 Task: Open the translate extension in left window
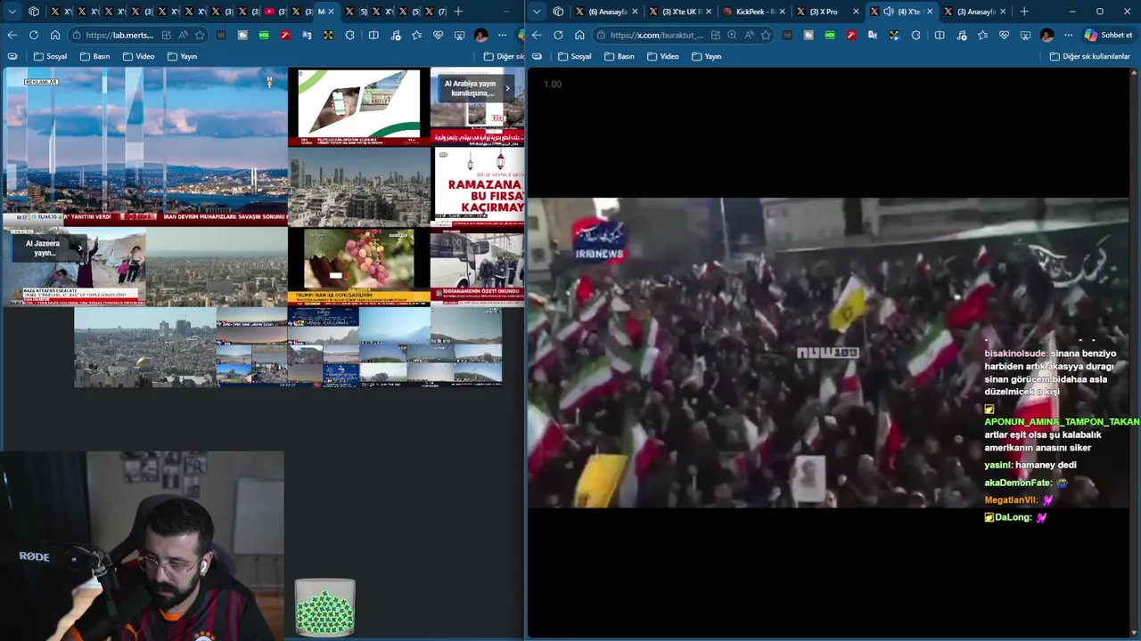307,35
